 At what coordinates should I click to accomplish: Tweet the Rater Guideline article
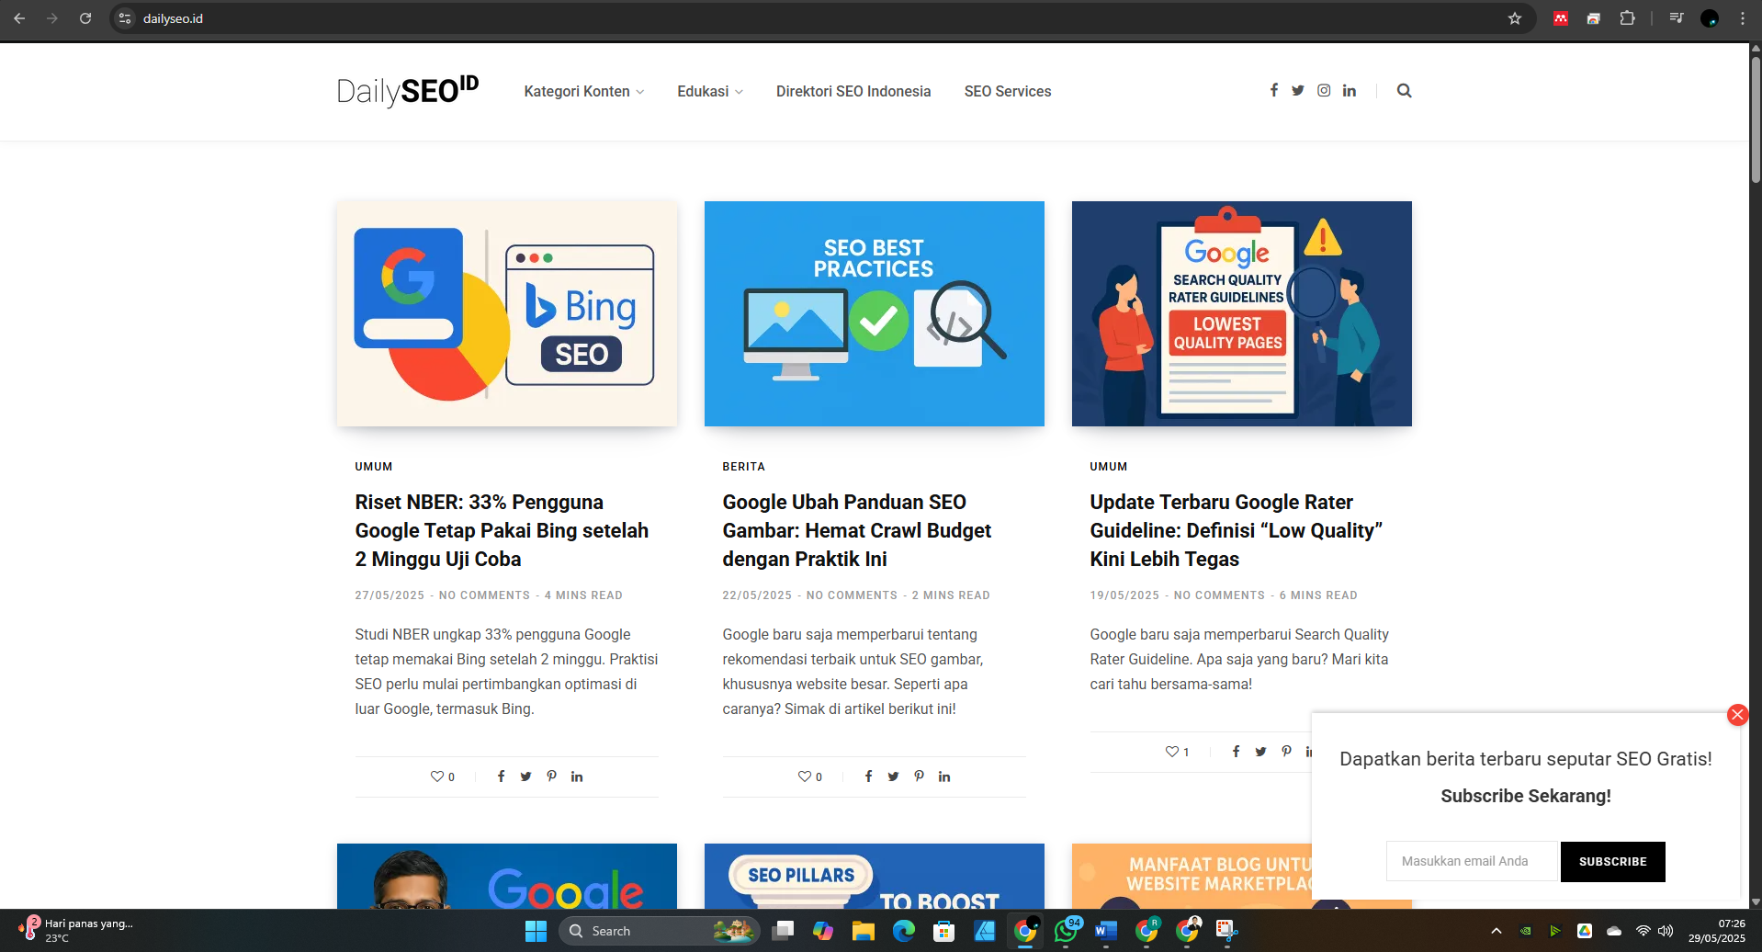pyautogui.click(x=1260, y=752)
